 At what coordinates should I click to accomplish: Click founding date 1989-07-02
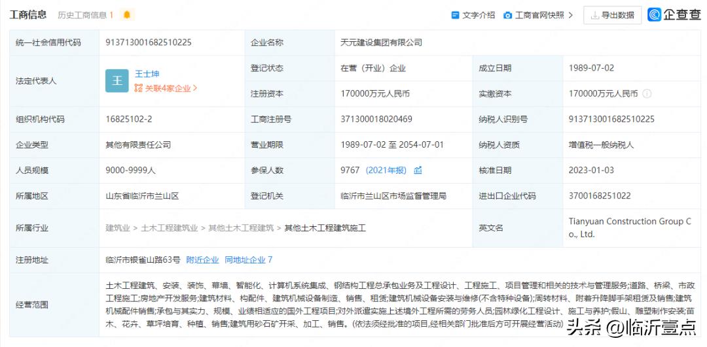click(x=592, y=68)
